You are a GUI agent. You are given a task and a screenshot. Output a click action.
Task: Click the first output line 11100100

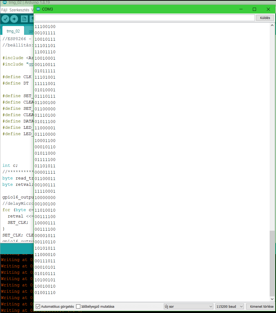tap(45, 27)
